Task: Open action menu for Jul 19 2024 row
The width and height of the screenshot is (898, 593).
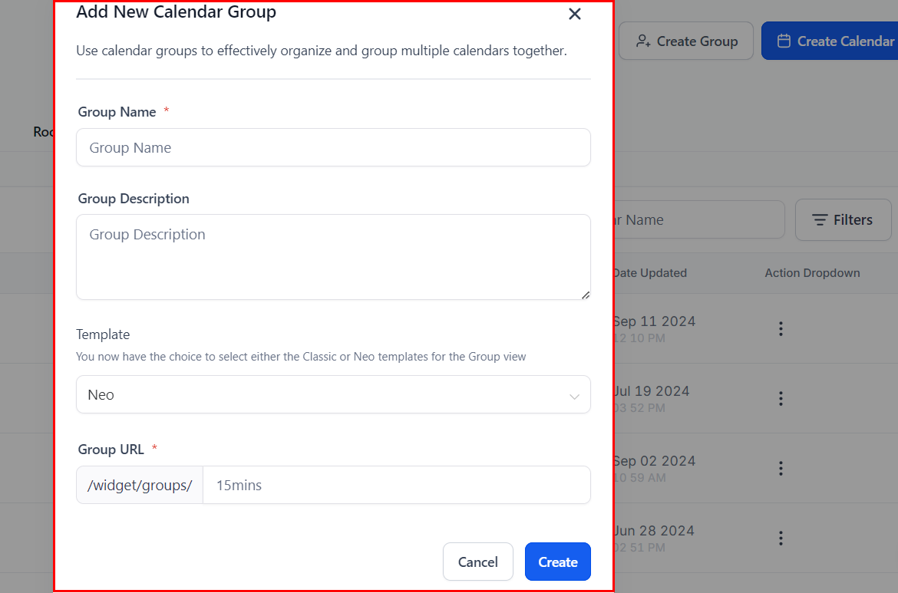Action: coord(781,398)
